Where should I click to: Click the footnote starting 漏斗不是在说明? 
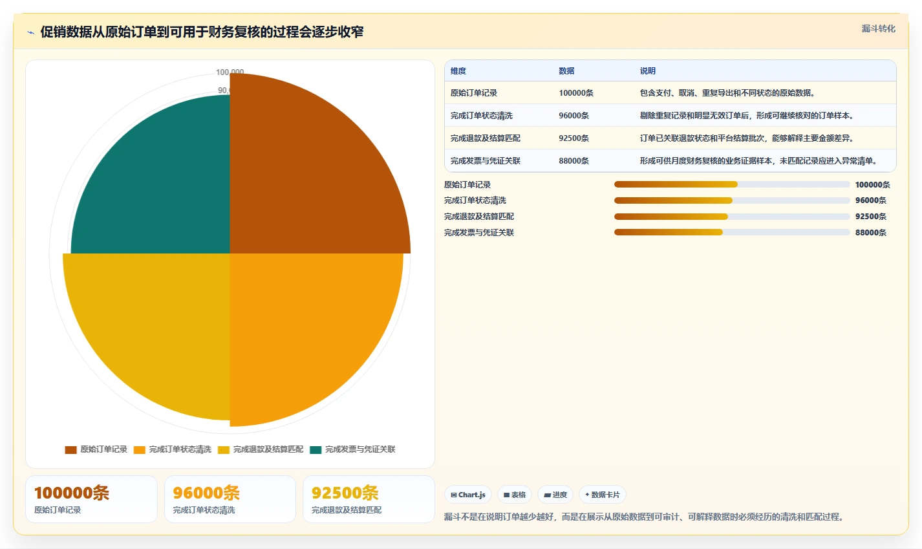click(644, 517)
